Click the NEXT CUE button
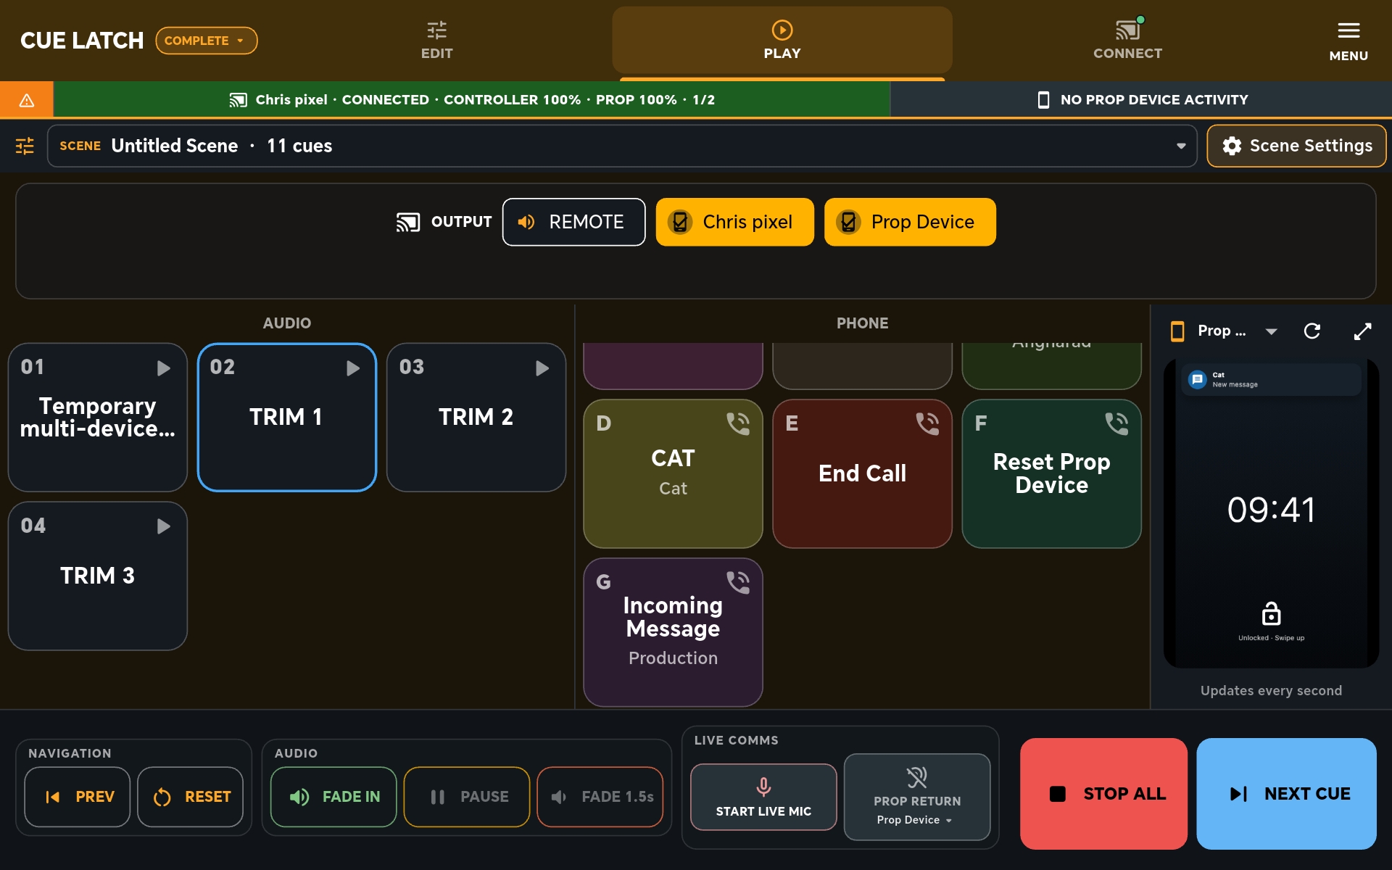Screen dimensions: 1392x870 1286,794
